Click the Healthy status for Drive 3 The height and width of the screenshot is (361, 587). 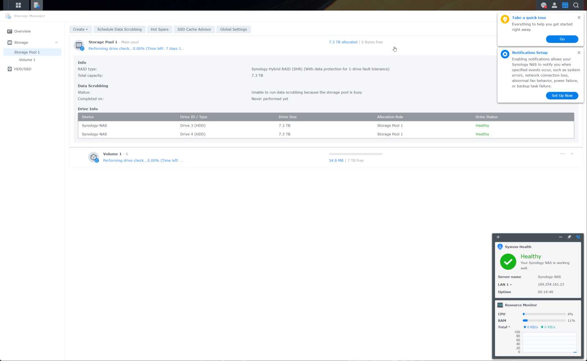click(x=482, y=125)
